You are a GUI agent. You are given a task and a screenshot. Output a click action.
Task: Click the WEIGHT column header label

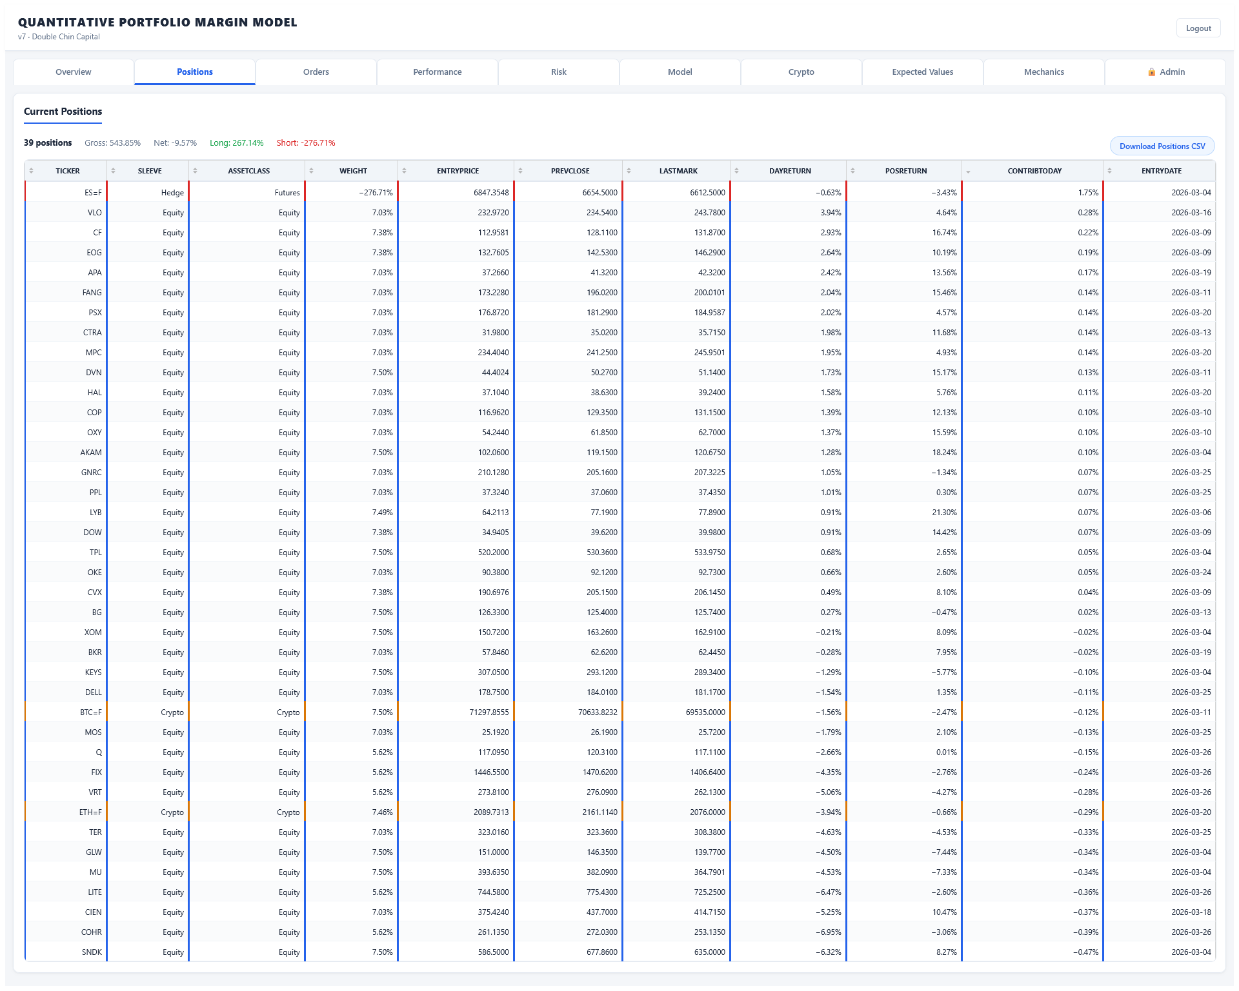click(x=353, y=171)
